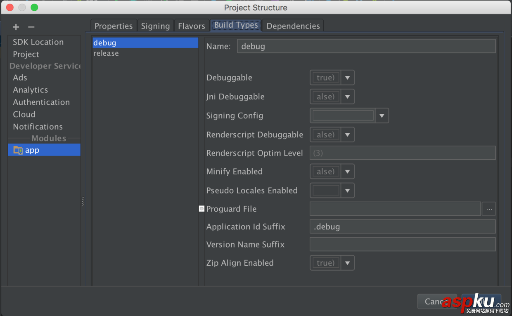The height and width of the screenshot is (316, 512).
Task: Open the Proguard File browse button
Action: pyautogui.click(x=489, y=209)
